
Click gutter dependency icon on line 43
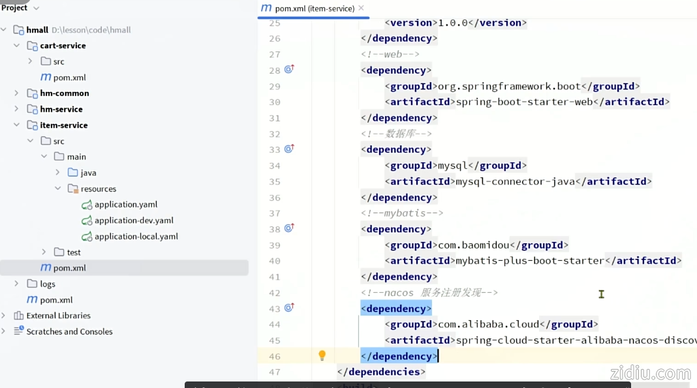coord(288,308)
